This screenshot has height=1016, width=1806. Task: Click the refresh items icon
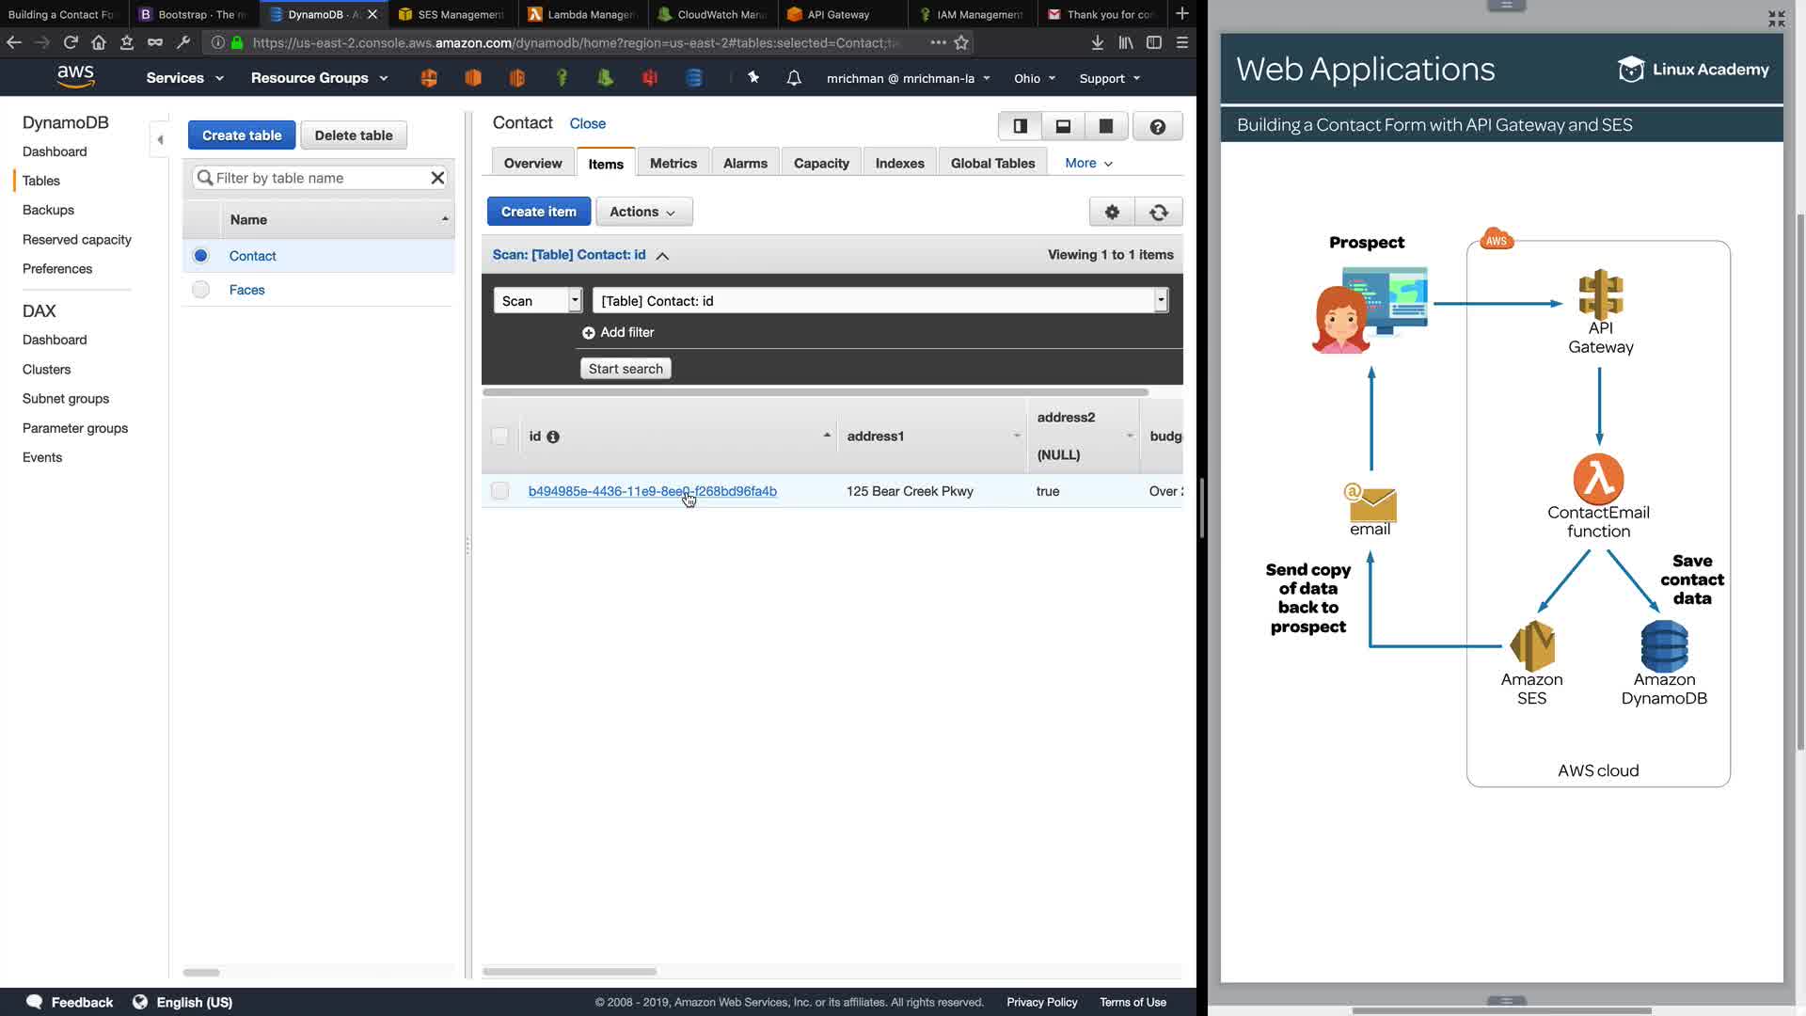tap(1159, 212)
